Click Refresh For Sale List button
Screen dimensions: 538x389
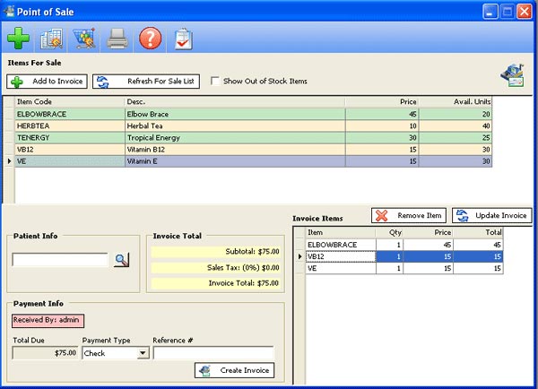146,81
